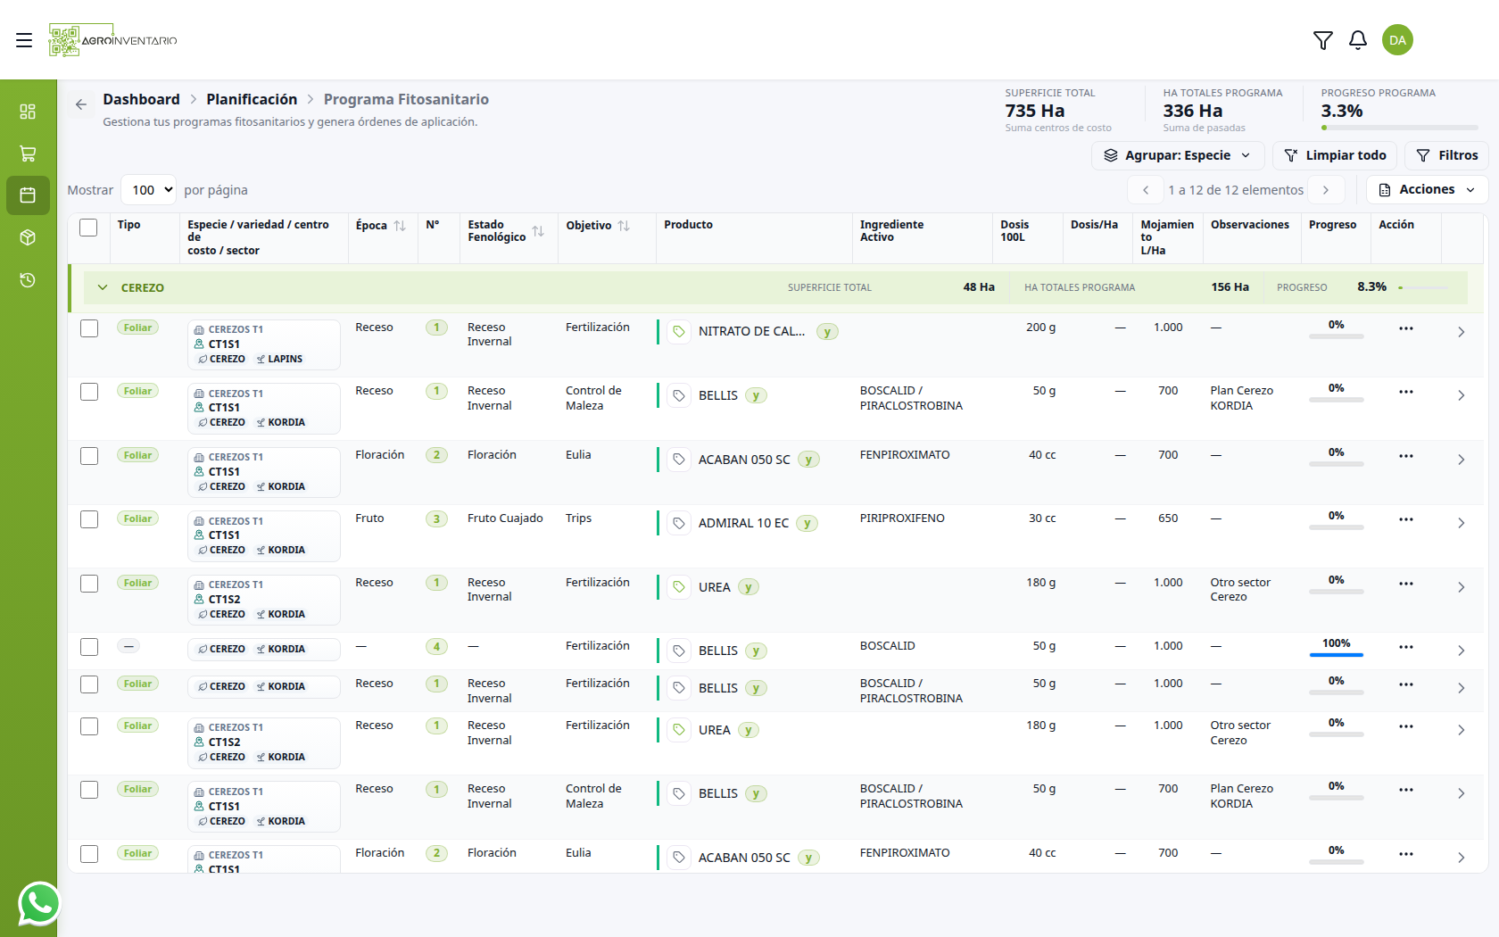Check the NITRATO DE CAL row checkbox
The width and height of the screenshot is (1499, 937).
89,328
